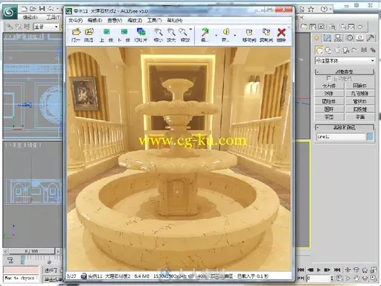The height and width of the screenshot is (286, 381).
Task: Click the Move To icon in ACDSee
Action: coord(249,32)
